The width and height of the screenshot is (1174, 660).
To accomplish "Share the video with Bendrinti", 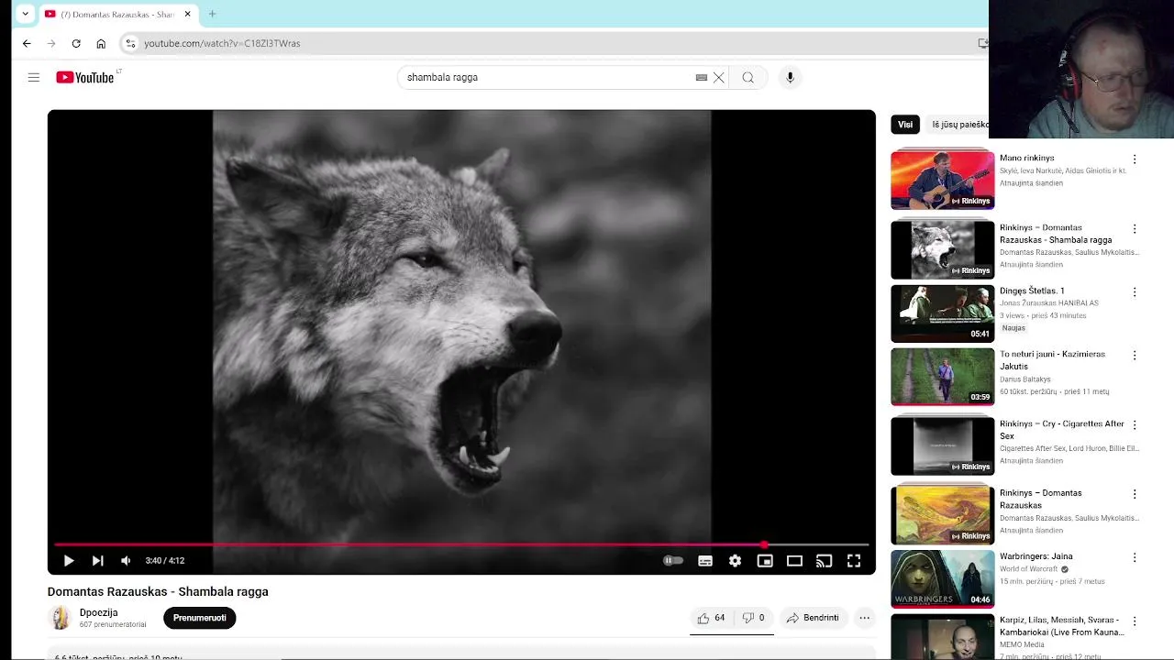I will (x=812, y=618).
